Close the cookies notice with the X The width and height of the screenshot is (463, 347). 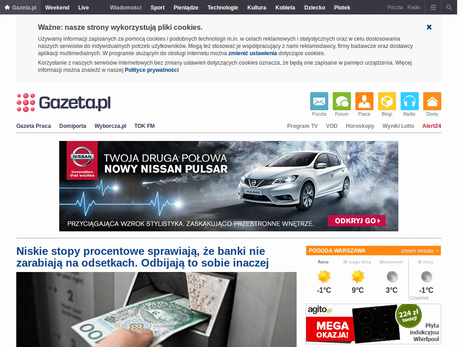(429, 27)
